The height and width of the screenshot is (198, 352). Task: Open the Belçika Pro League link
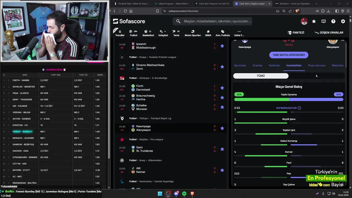(157, 139)
